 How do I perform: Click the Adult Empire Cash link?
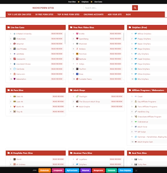point(145,142)
